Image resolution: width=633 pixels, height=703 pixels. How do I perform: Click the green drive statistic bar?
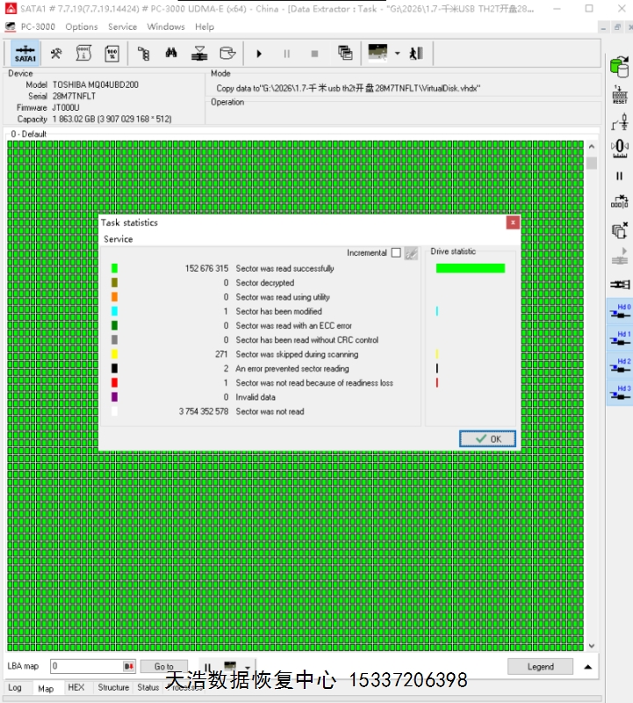coord(471,268)
